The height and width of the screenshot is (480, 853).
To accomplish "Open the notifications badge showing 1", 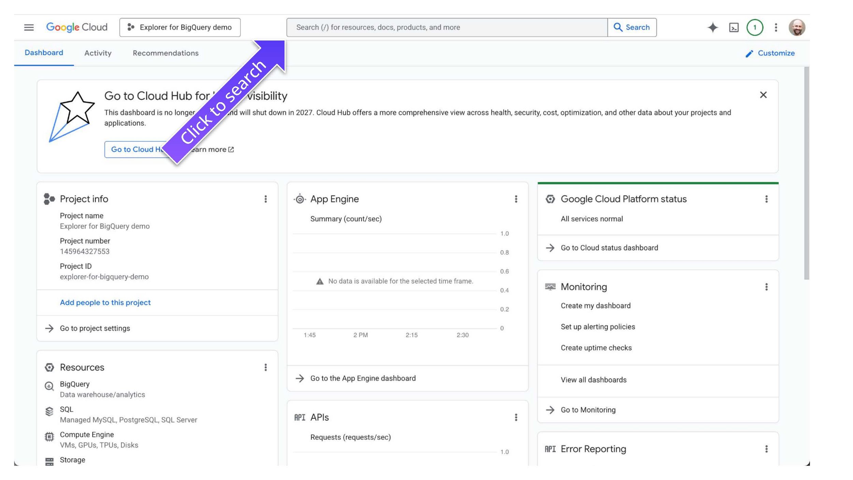I will (x=755, y=27).
